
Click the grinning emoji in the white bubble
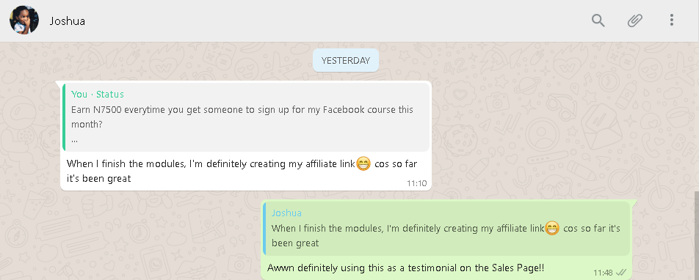363,163
